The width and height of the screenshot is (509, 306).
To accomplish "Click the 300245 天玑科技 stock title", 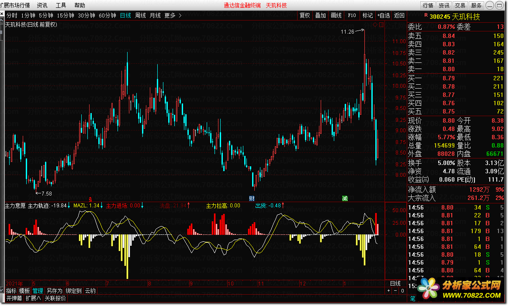I will (455, 16).
